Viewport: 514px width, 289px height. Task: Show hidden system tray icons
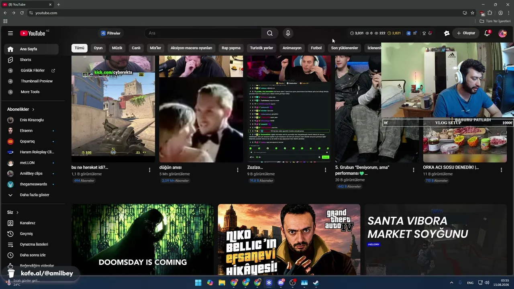[451, 283]
